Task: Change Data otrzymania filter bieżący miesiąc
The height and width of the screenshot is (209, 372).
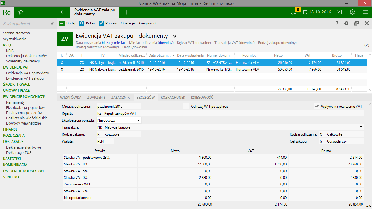Action: coord(114,43)
